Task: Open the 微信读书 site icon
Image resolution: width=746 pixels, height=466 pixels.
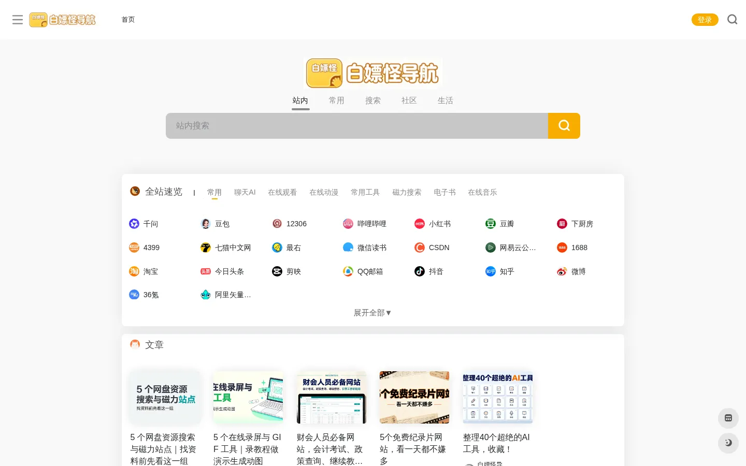Action: point(348,247)
